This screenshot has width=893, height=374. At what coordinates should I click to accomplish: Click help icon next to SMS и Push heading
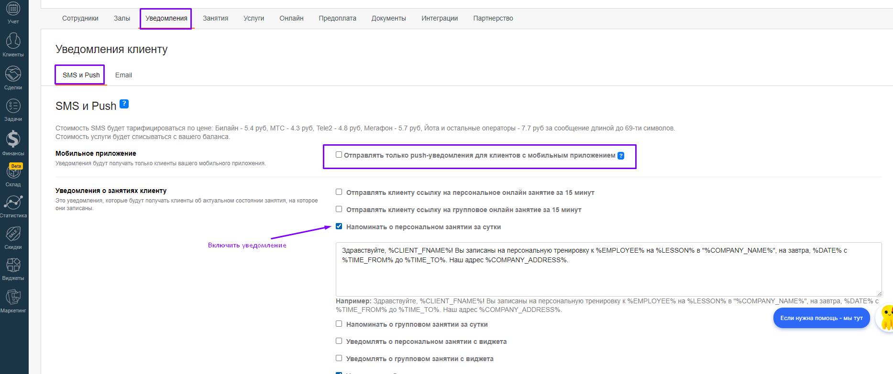(124, 104)
